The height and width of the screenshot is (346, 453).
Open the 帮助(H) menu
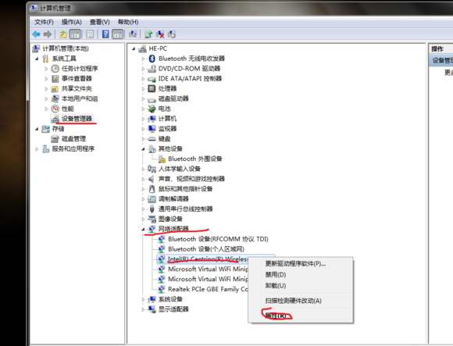(128, 22)
